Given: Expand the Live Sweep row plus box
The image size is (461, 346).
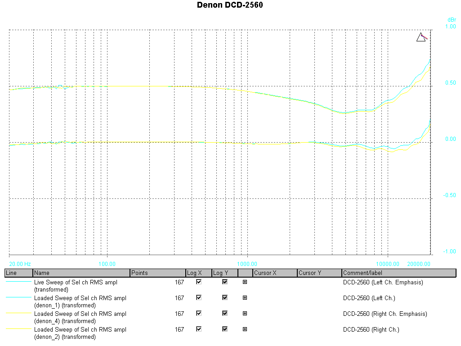Looking at the screenshot, I should (245, 282).
